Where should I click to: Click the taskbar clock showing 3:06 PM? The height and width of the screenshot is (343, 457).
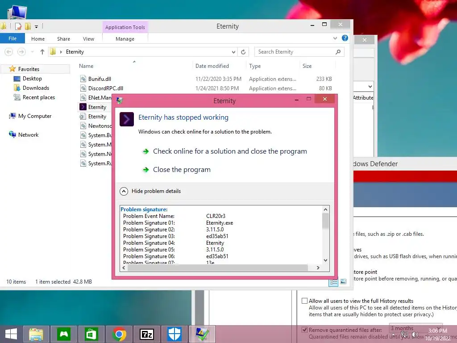437,334
